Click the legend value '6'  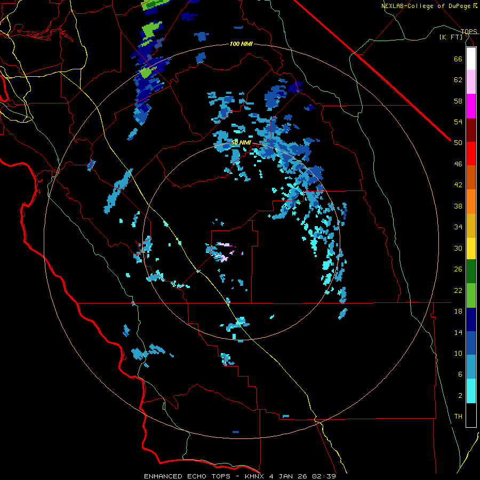pos(460,374)
